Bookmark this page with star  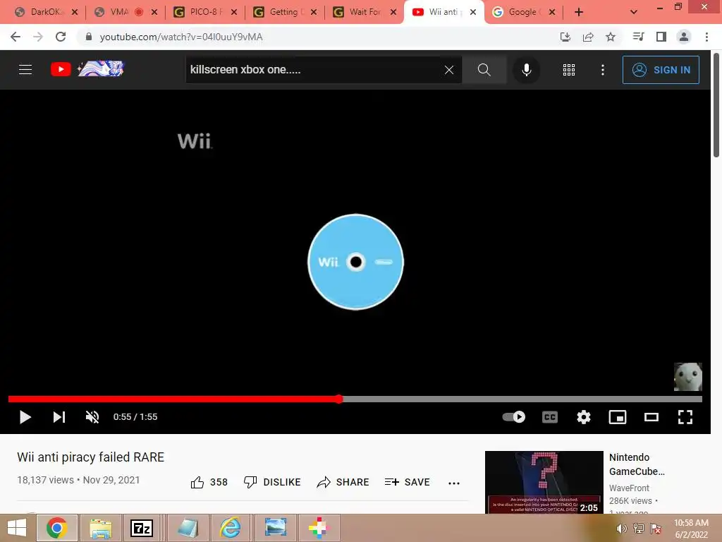pos(611,37)
